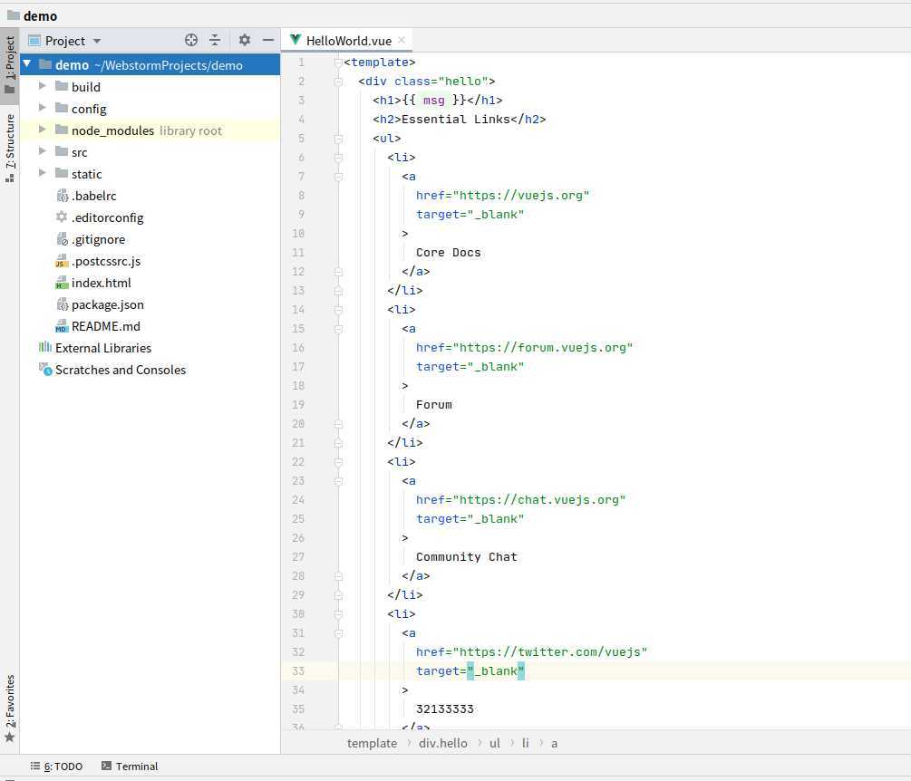Fold the ul block on line 5
The width and height of the screenshot is (911, 781).
coord(338,139)
